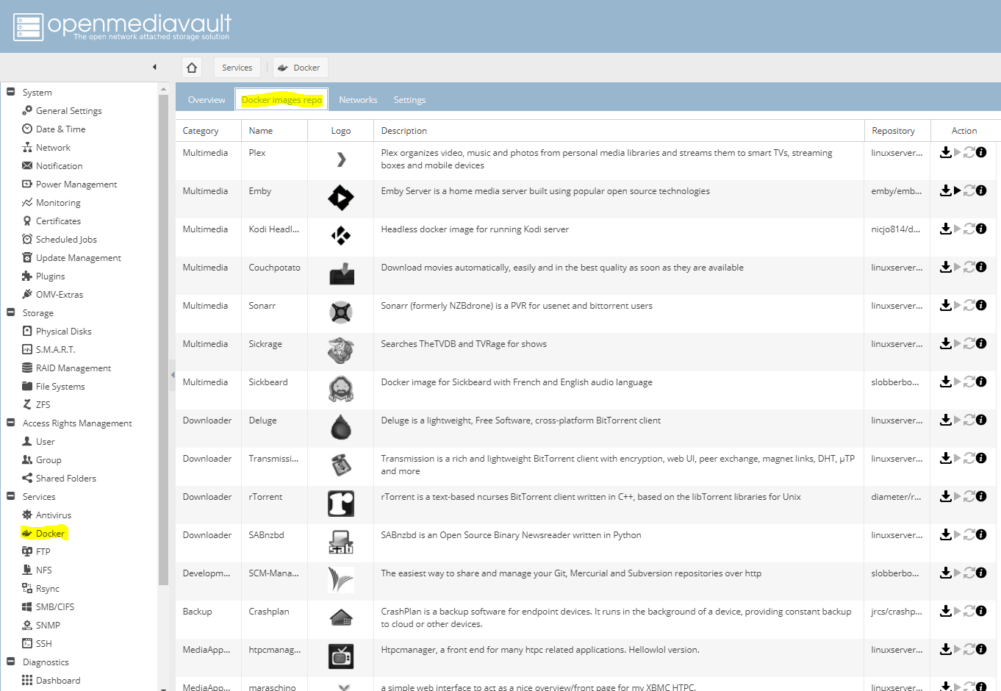The width and height of the screenshot is (1001, 691).
Task: Click the refresh icon in Emby row
Action: click(969, 190)
